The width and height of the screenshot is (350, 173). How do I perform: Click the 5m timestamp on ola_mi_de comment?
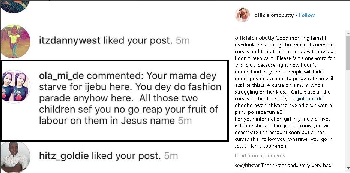185,121
